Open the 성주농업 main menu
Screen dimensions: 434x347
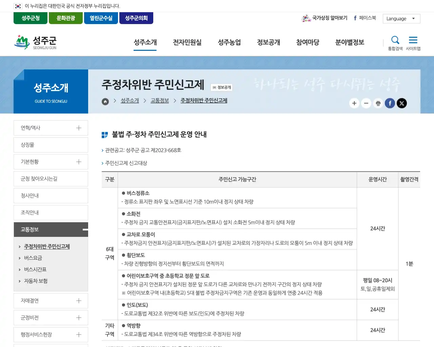click(x=229, y=42)
